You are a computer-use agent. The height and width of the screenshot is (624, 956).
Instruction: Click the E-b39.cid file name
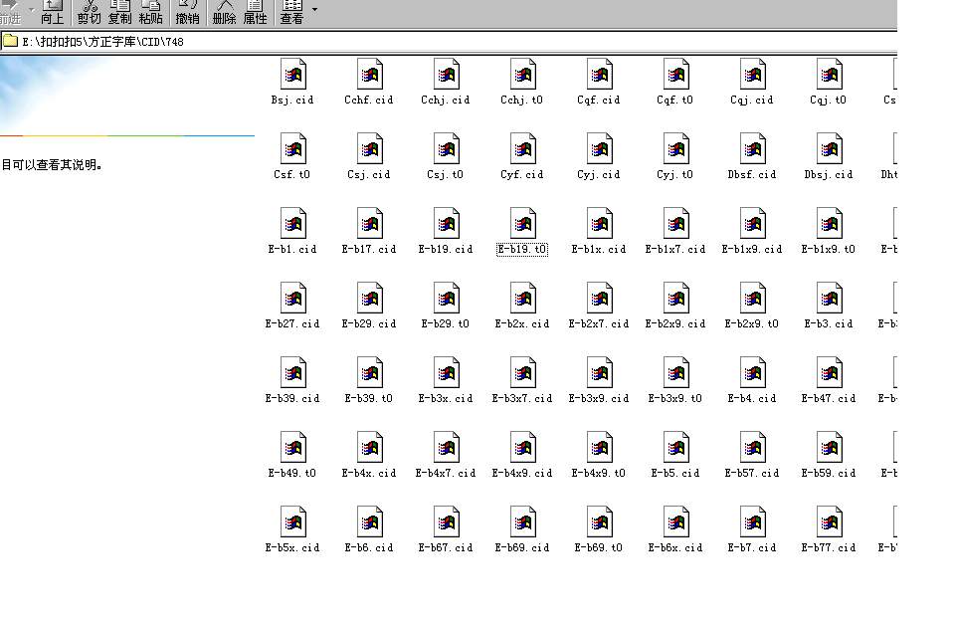pyautogui.click(x=292, y=398)
